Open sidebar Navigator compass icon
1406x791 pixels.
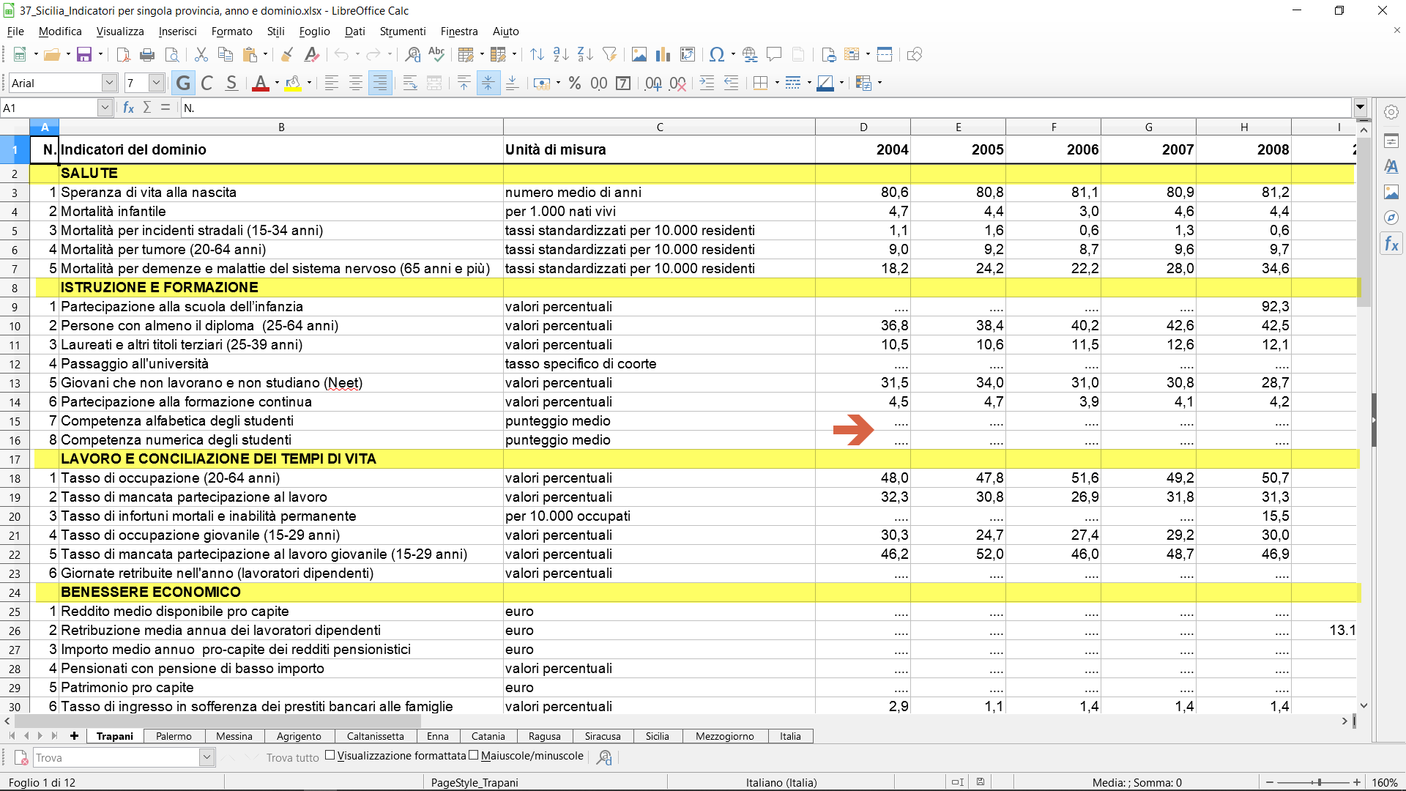(1391, 218)
